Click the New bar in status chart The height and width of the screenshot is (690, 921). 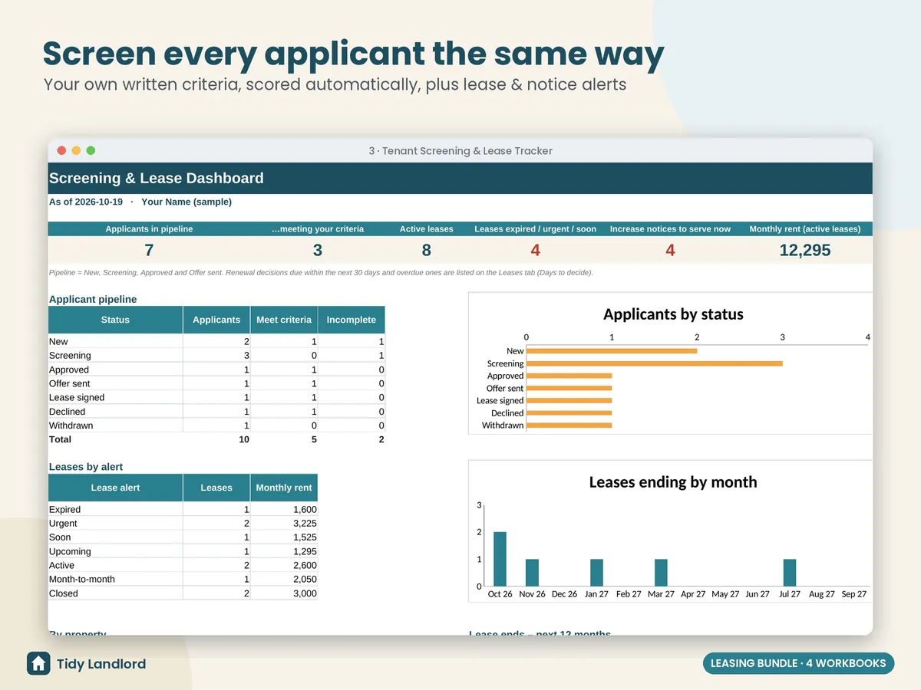coord(612,351)
